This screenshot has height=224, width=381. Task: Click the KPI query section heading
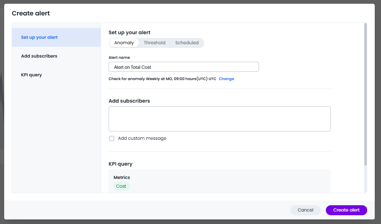120,164
